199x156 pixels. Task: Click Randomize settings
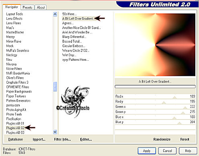(162, 139)
